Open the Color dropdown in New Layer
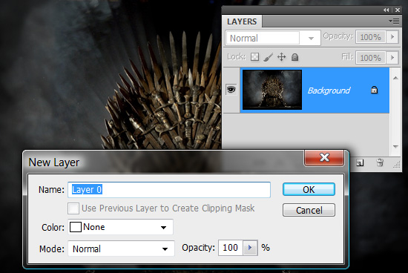Viewport: 408px width, 273px height. [x=120, y=227]
